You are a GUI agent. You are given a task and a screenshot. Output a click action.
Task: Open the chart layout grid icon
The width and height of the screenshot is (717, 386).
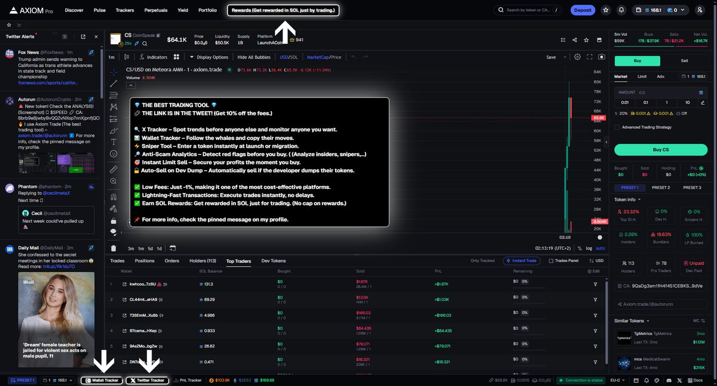[176, 57]
